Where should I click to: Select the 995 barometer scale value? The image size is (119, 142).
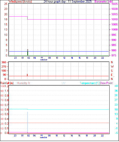(114, 35)
